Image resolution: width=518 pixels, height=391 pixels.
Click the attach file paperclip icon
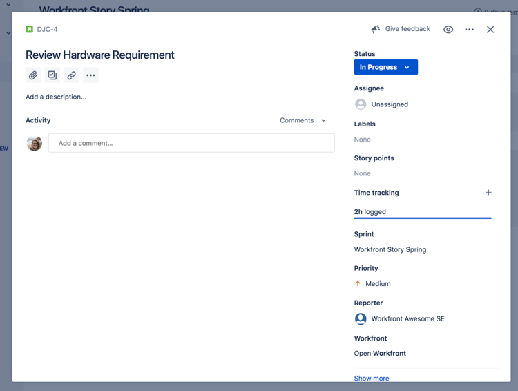[33, 75]
